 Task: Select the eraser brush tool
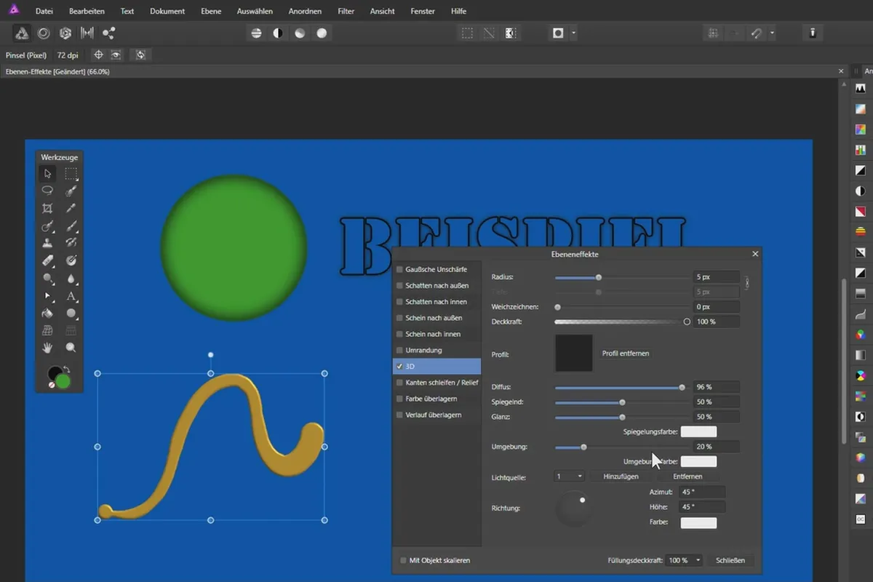tap(47, 260)
